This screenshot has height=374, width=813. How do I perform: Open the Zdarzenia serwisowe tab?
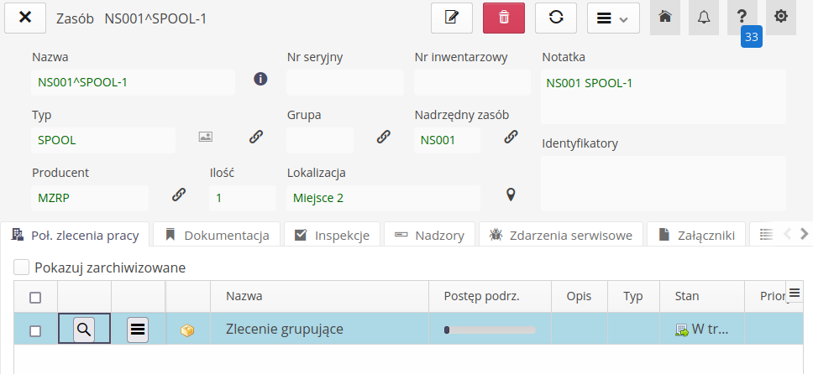point(562,236)
